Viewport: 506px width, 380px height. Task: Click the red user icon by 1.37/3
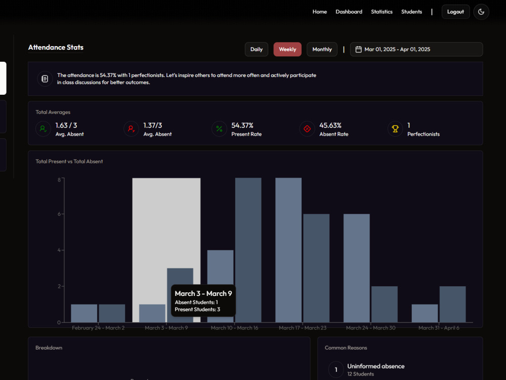[x=132, y=129]
